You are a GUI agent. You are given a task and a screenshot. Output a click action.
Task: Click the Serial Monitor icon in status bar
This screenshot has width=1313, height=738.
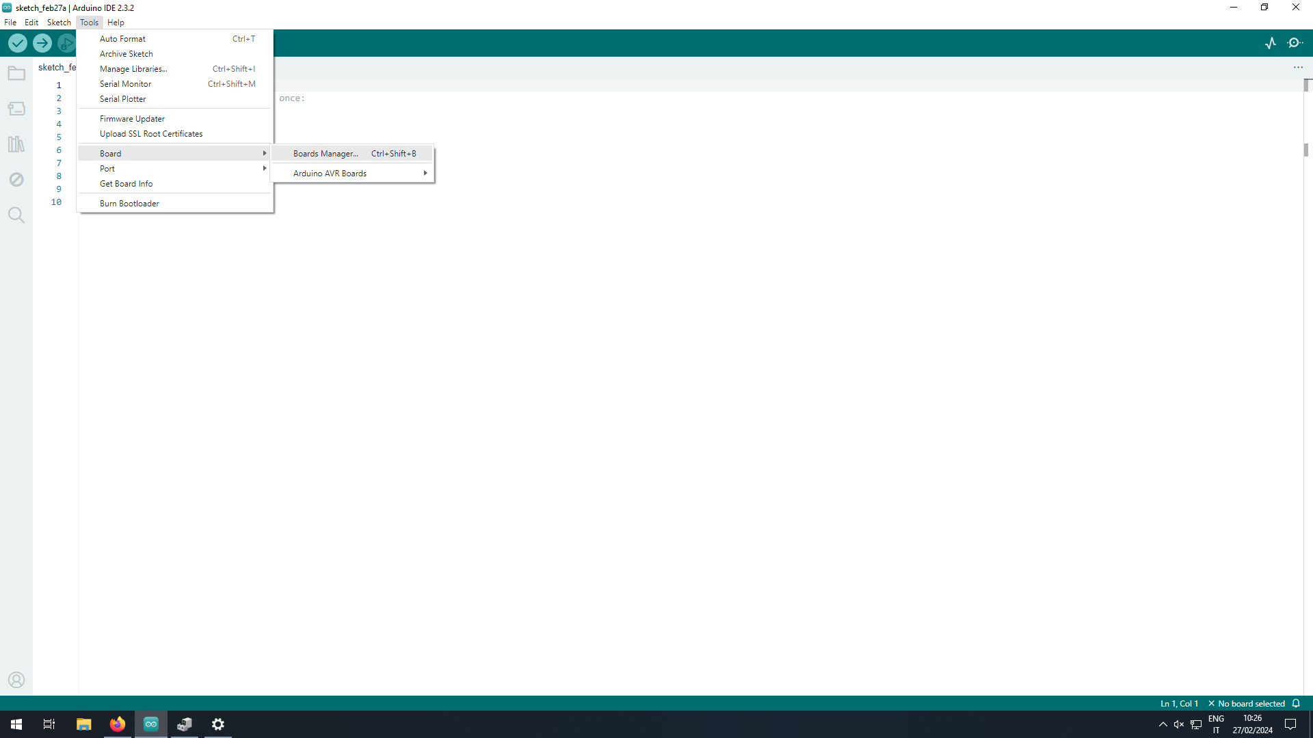click(x=1296, y=43)
